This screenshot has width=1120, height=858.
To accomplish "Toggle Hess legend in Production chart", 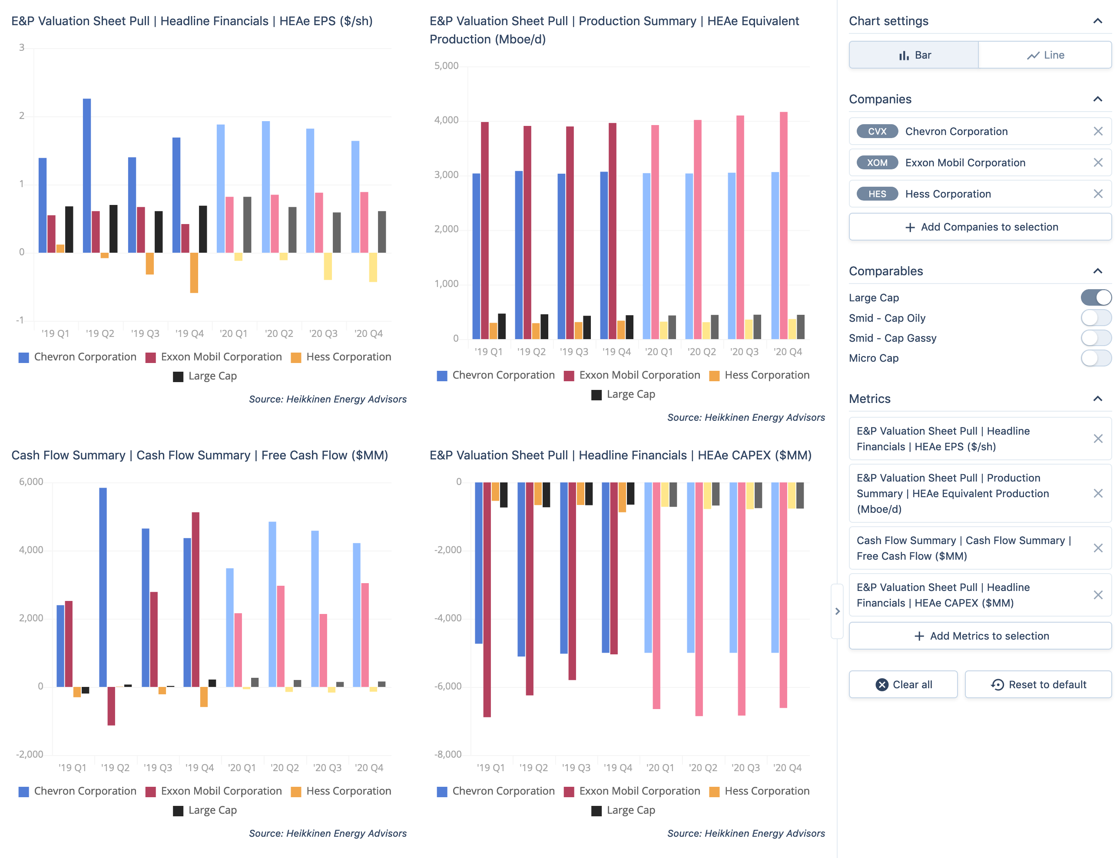I will [759, 375].
